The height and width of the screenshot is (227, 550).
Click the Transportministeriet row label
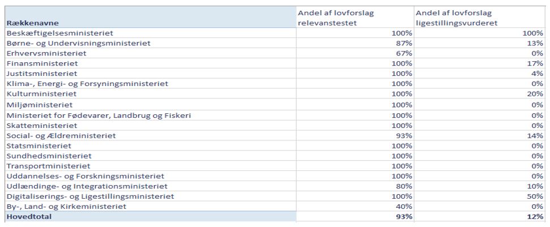(x=48, y=166)
